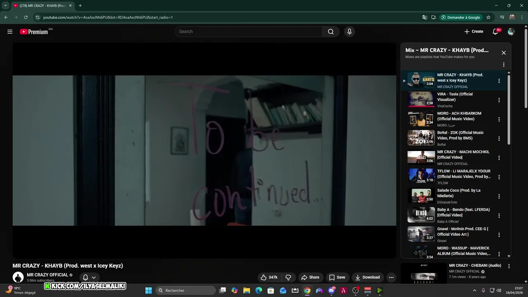Play VIRA - Tesla (Official Visualizer) thumbnail
This screenshot has width=528, height=297.
click(x=421, y=99)
